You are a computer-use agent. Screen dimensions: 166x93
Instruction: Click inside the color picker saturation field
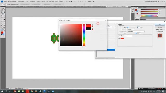pos(71,35)
